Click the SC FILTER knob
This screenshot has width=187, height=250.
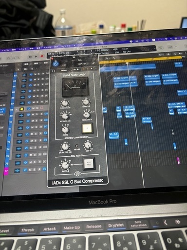[65, 146]
